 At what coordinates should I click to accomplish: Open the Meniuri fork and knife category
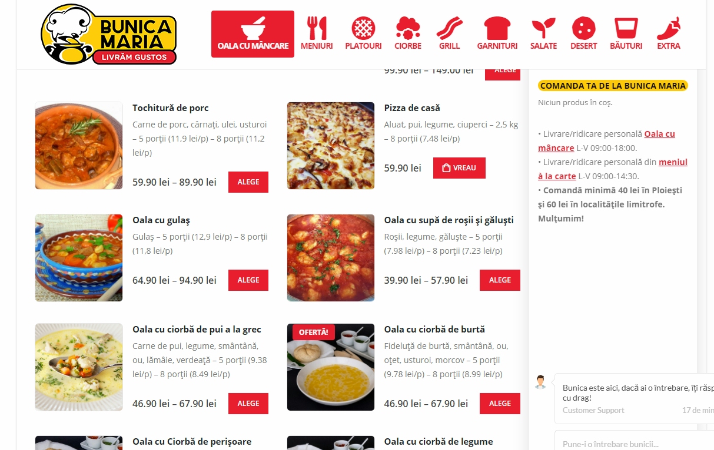point(317,33)
